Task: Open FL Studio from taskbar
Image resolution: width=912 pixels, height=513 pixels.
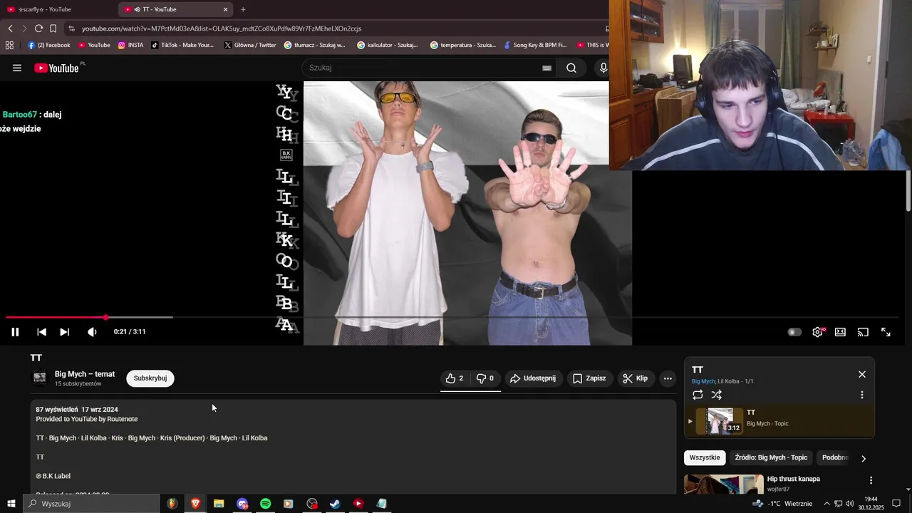Action: pos(172,504)
